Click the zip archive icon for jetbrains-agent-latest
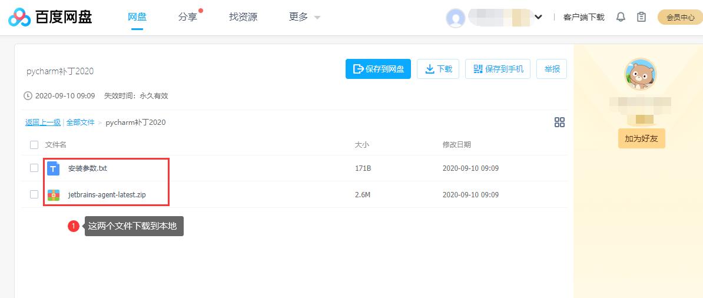 click(x=54, y=194)
